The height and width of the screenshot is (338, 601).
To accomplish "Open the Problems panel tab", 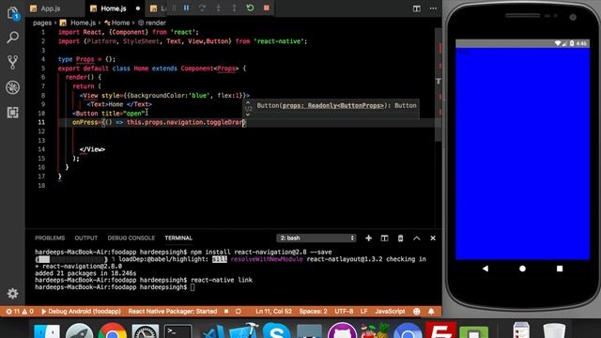I will pos(50,238).
